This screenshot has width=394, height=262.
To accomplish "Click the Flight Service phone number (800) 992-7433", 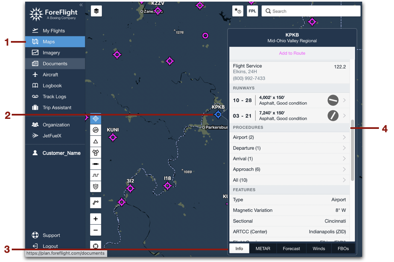I will [x=249, y=78].
